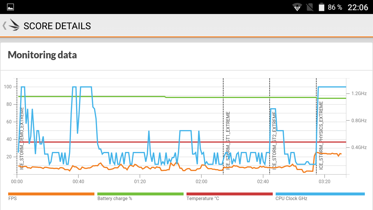Tap the 86 % battery percentage
373x210 pixels.
(x=335, y=7)
